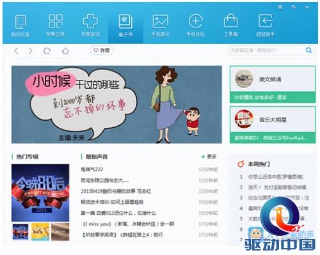This screenshot has height=255, width=320.
Task: Click the 热门专辑 section heading
Action: coord(28,157)
